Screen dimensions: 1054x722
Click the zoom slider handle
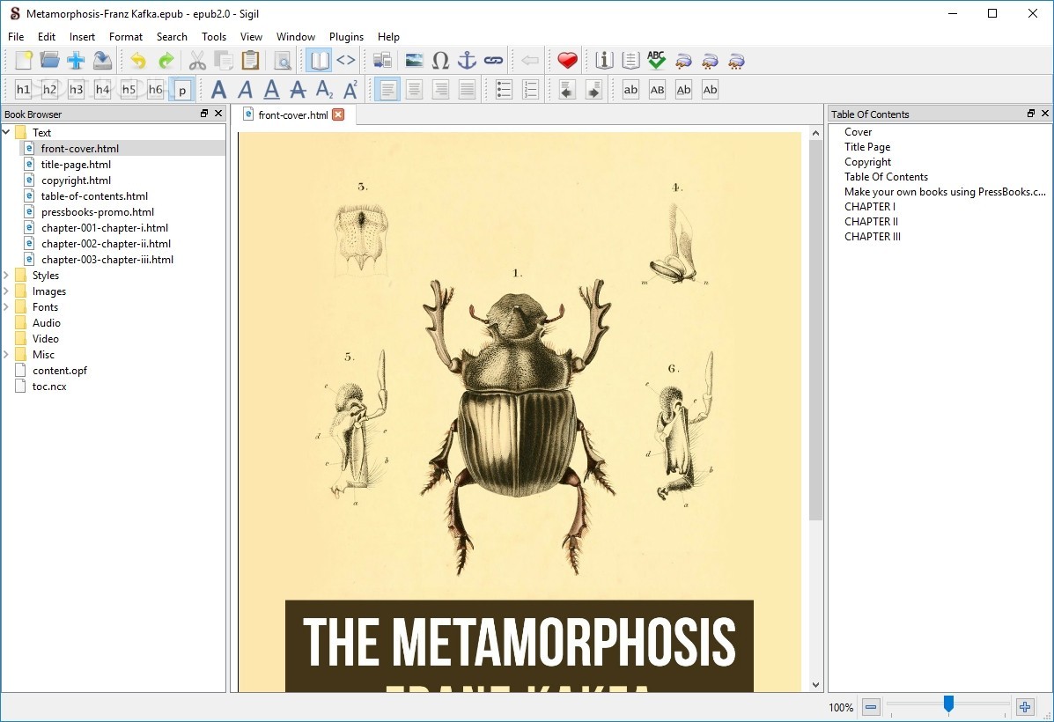coord(948,704)
